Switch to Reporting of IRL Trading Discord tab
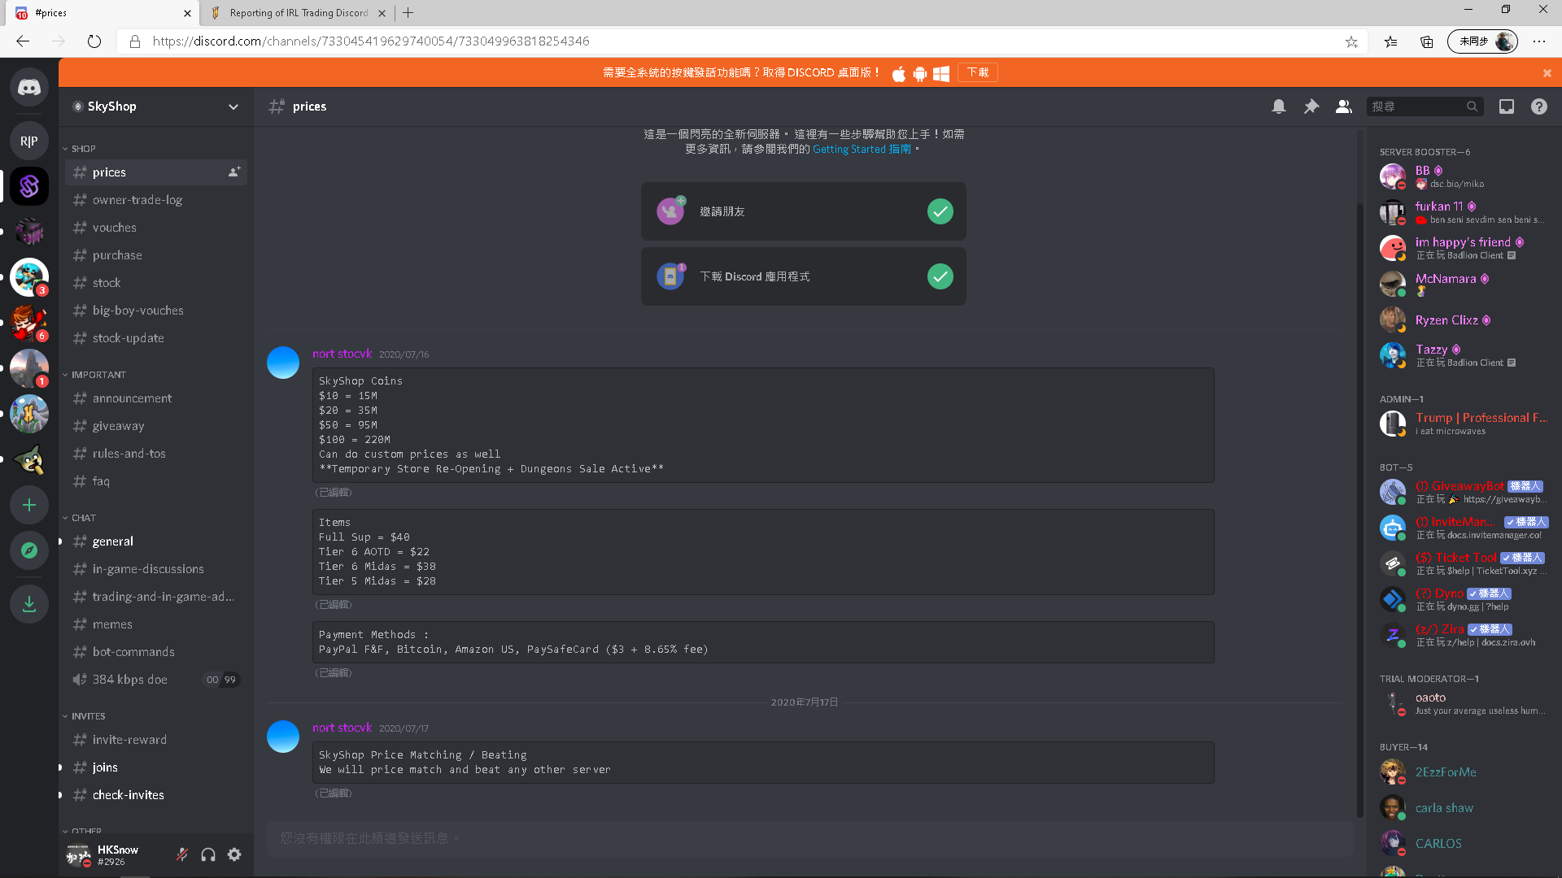Screen dimensions: 1562x878 pyautogui.click(x=298, y=13)
